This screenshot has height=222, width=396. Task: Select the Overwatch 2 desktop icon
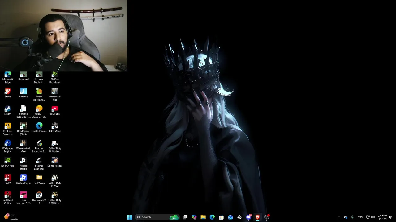click(39, 198)
